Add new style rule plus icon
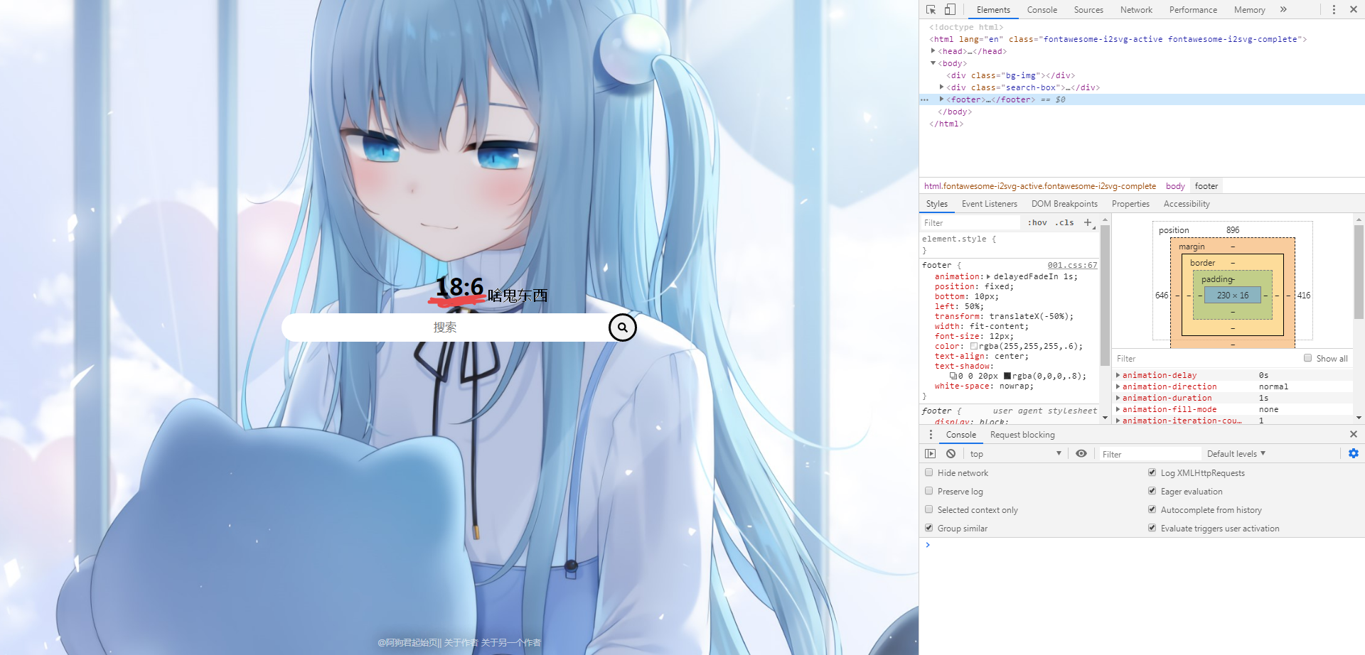The image size is (1365, 655). pyautogui.click(x=1088, y=222)
